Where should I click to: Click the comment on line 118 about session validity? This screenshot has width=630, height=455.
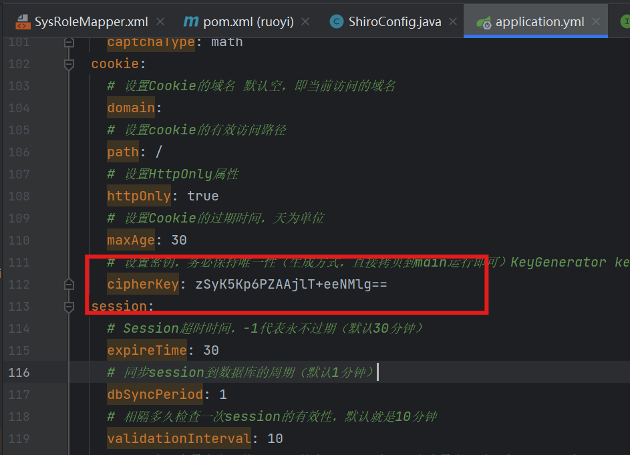point(272,416)
